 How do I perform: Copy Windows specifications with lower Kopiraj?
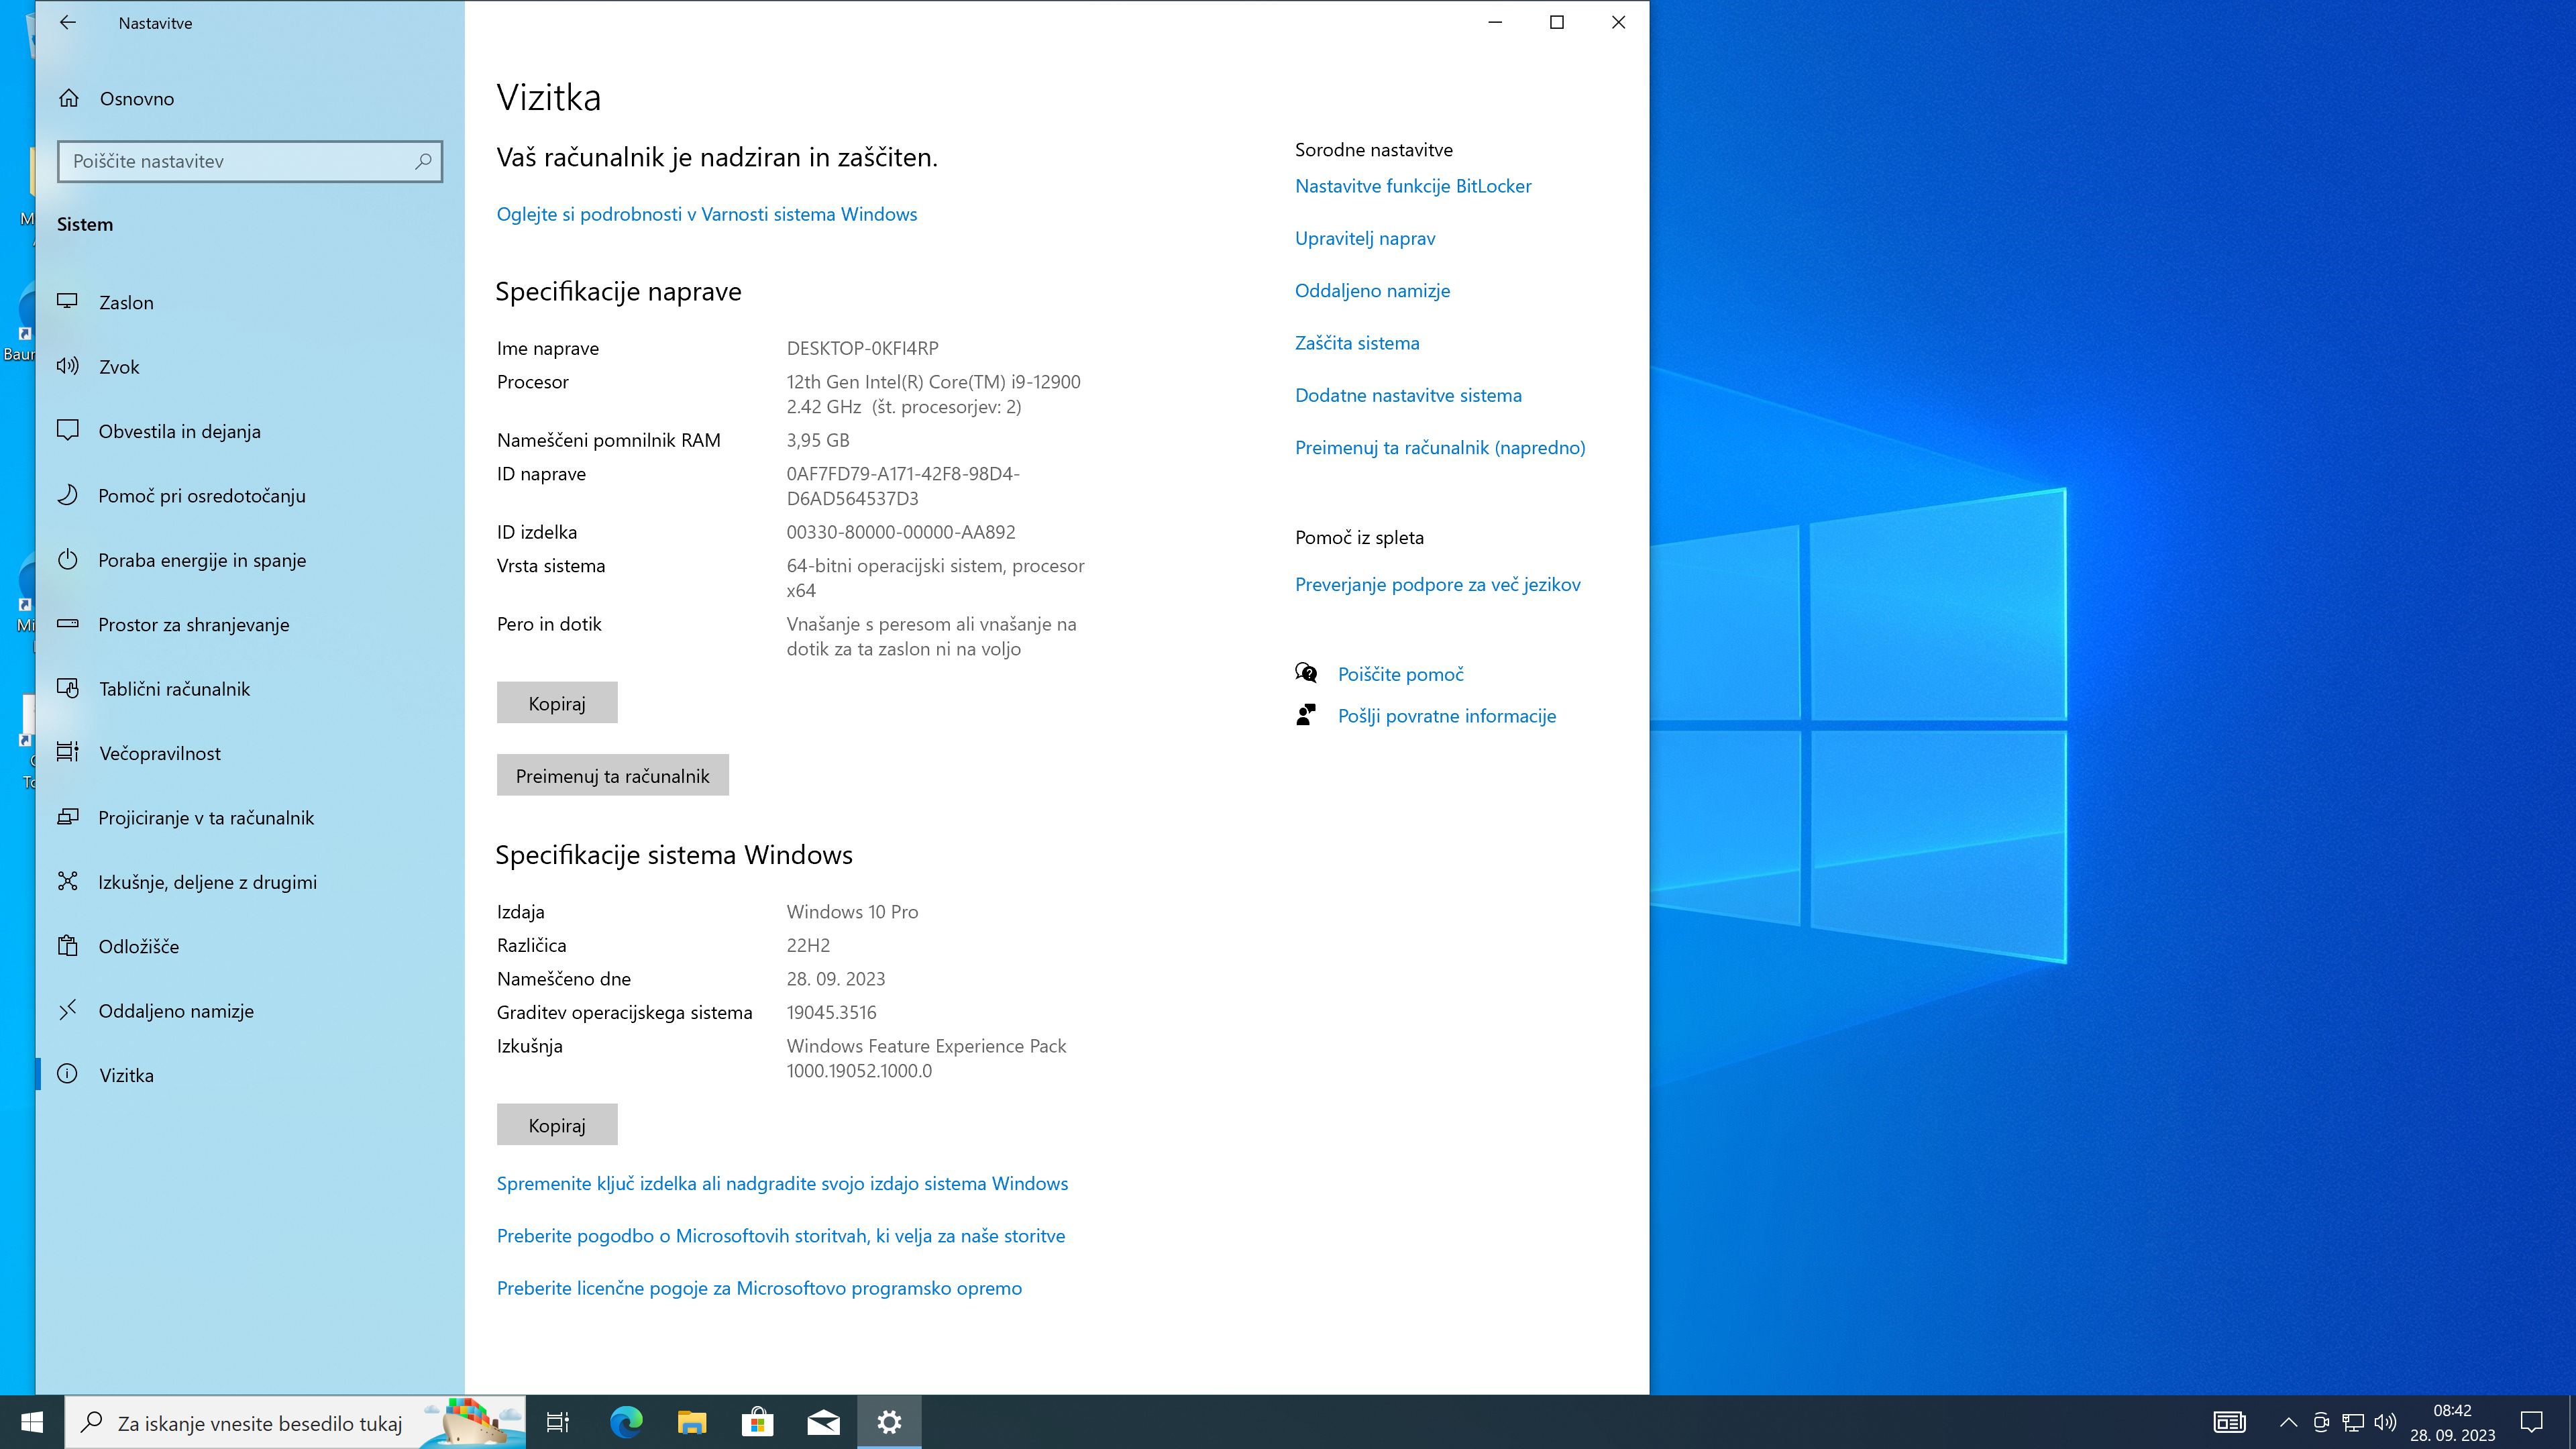[557, 1125]
